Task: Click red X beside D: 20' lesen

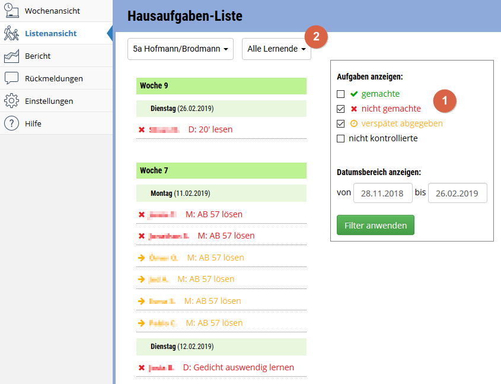Action: pyautogui.click(x=142, y=129)
